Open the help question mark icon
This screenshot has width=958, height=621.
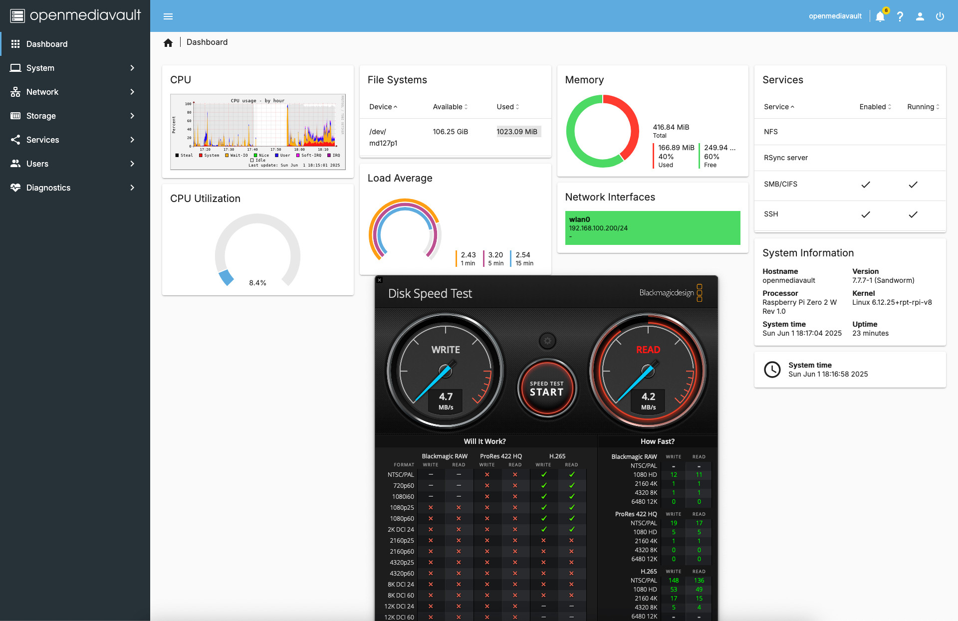900,16
